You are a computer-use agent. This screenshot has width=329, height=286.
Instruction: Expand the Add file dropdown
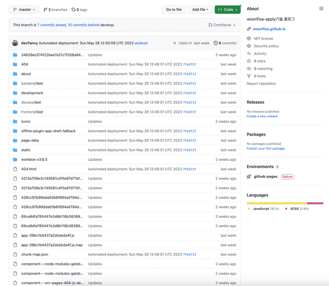[x=200, y=9]
